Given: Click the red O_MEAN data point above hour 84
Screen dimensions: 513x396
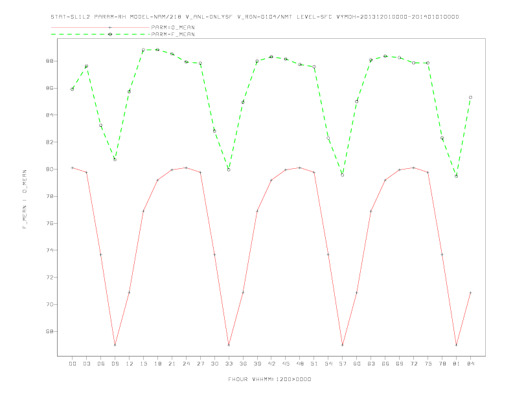Looking at the screenshot, I should coord(470,292).
